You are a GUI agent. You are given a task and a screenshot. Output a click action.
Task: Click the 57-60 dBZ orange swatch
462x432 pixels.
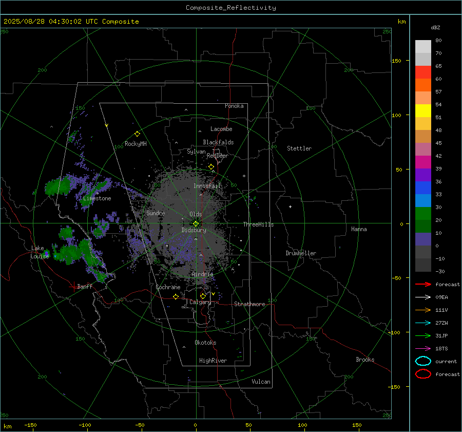point(423,85)
